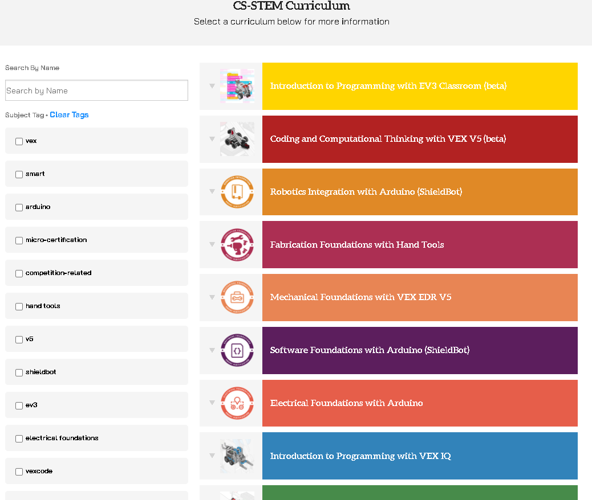Check the v5 tag checkbox
This screenshot has height=500, width=592.
pyautogui.click(x=19, y=339)
